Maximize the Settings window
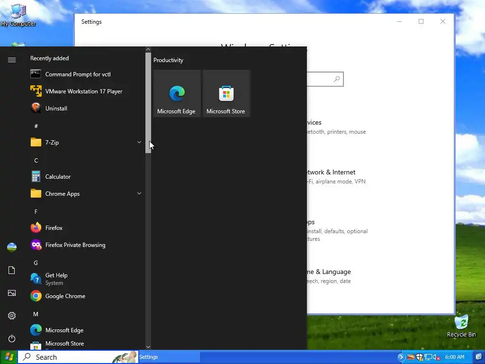The width and height of the screenshot is (485, 364). pyautogui.click(x=421, y=21)
